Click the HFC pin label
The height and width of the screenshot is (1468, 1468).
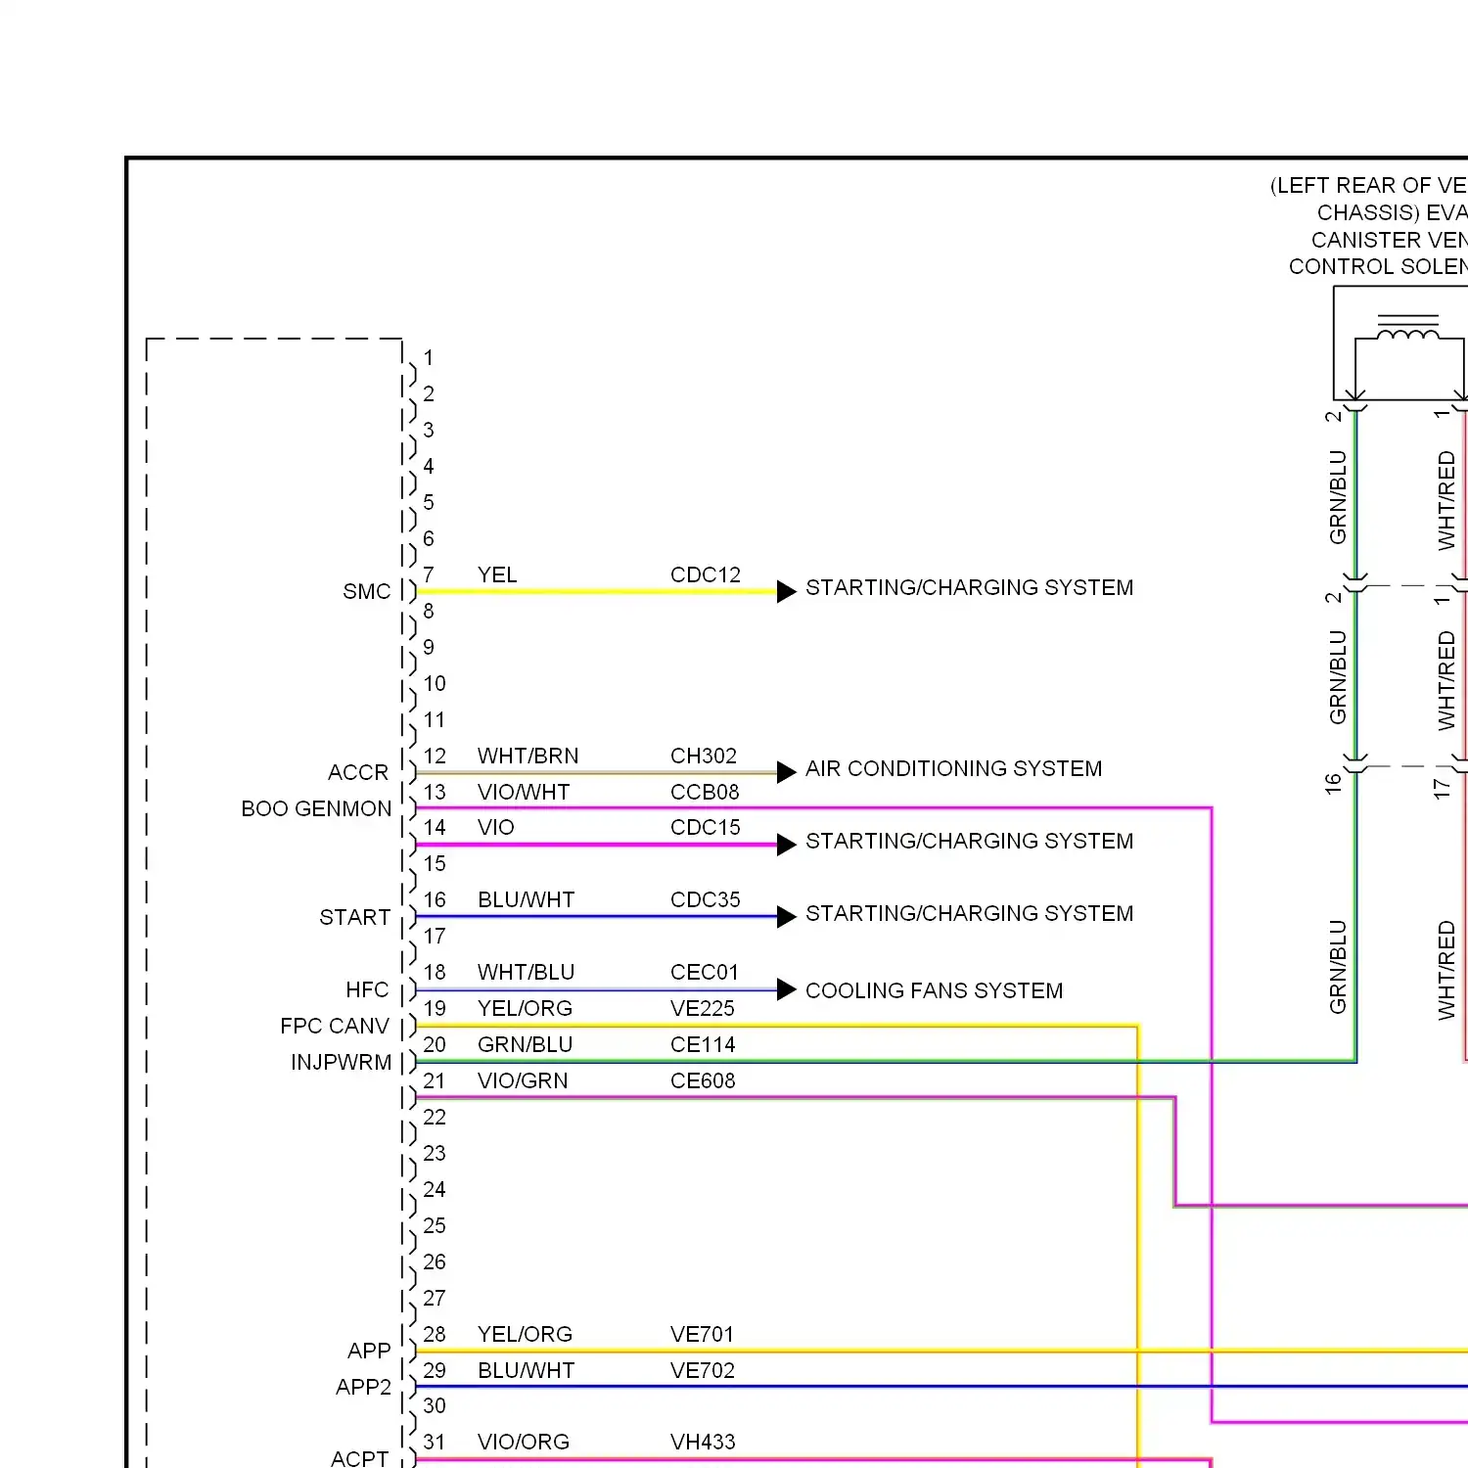point(367,989)
